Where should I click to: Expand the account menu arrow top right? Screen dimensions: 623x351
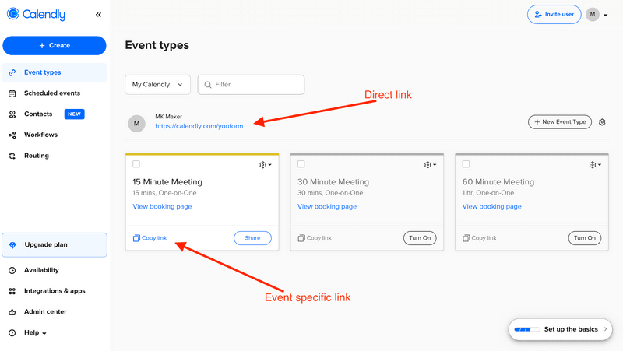pos(606,15)
